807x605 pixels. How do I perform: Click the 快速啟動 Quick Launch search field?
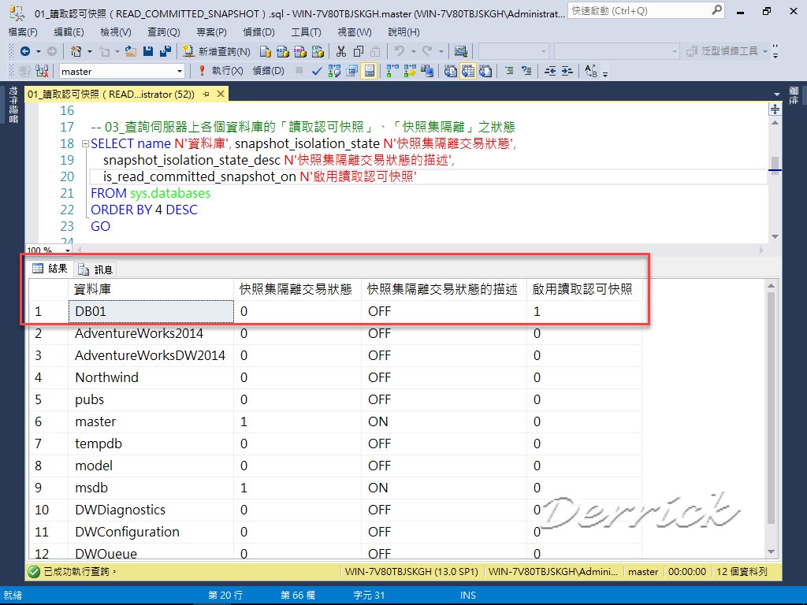(646, 10)
